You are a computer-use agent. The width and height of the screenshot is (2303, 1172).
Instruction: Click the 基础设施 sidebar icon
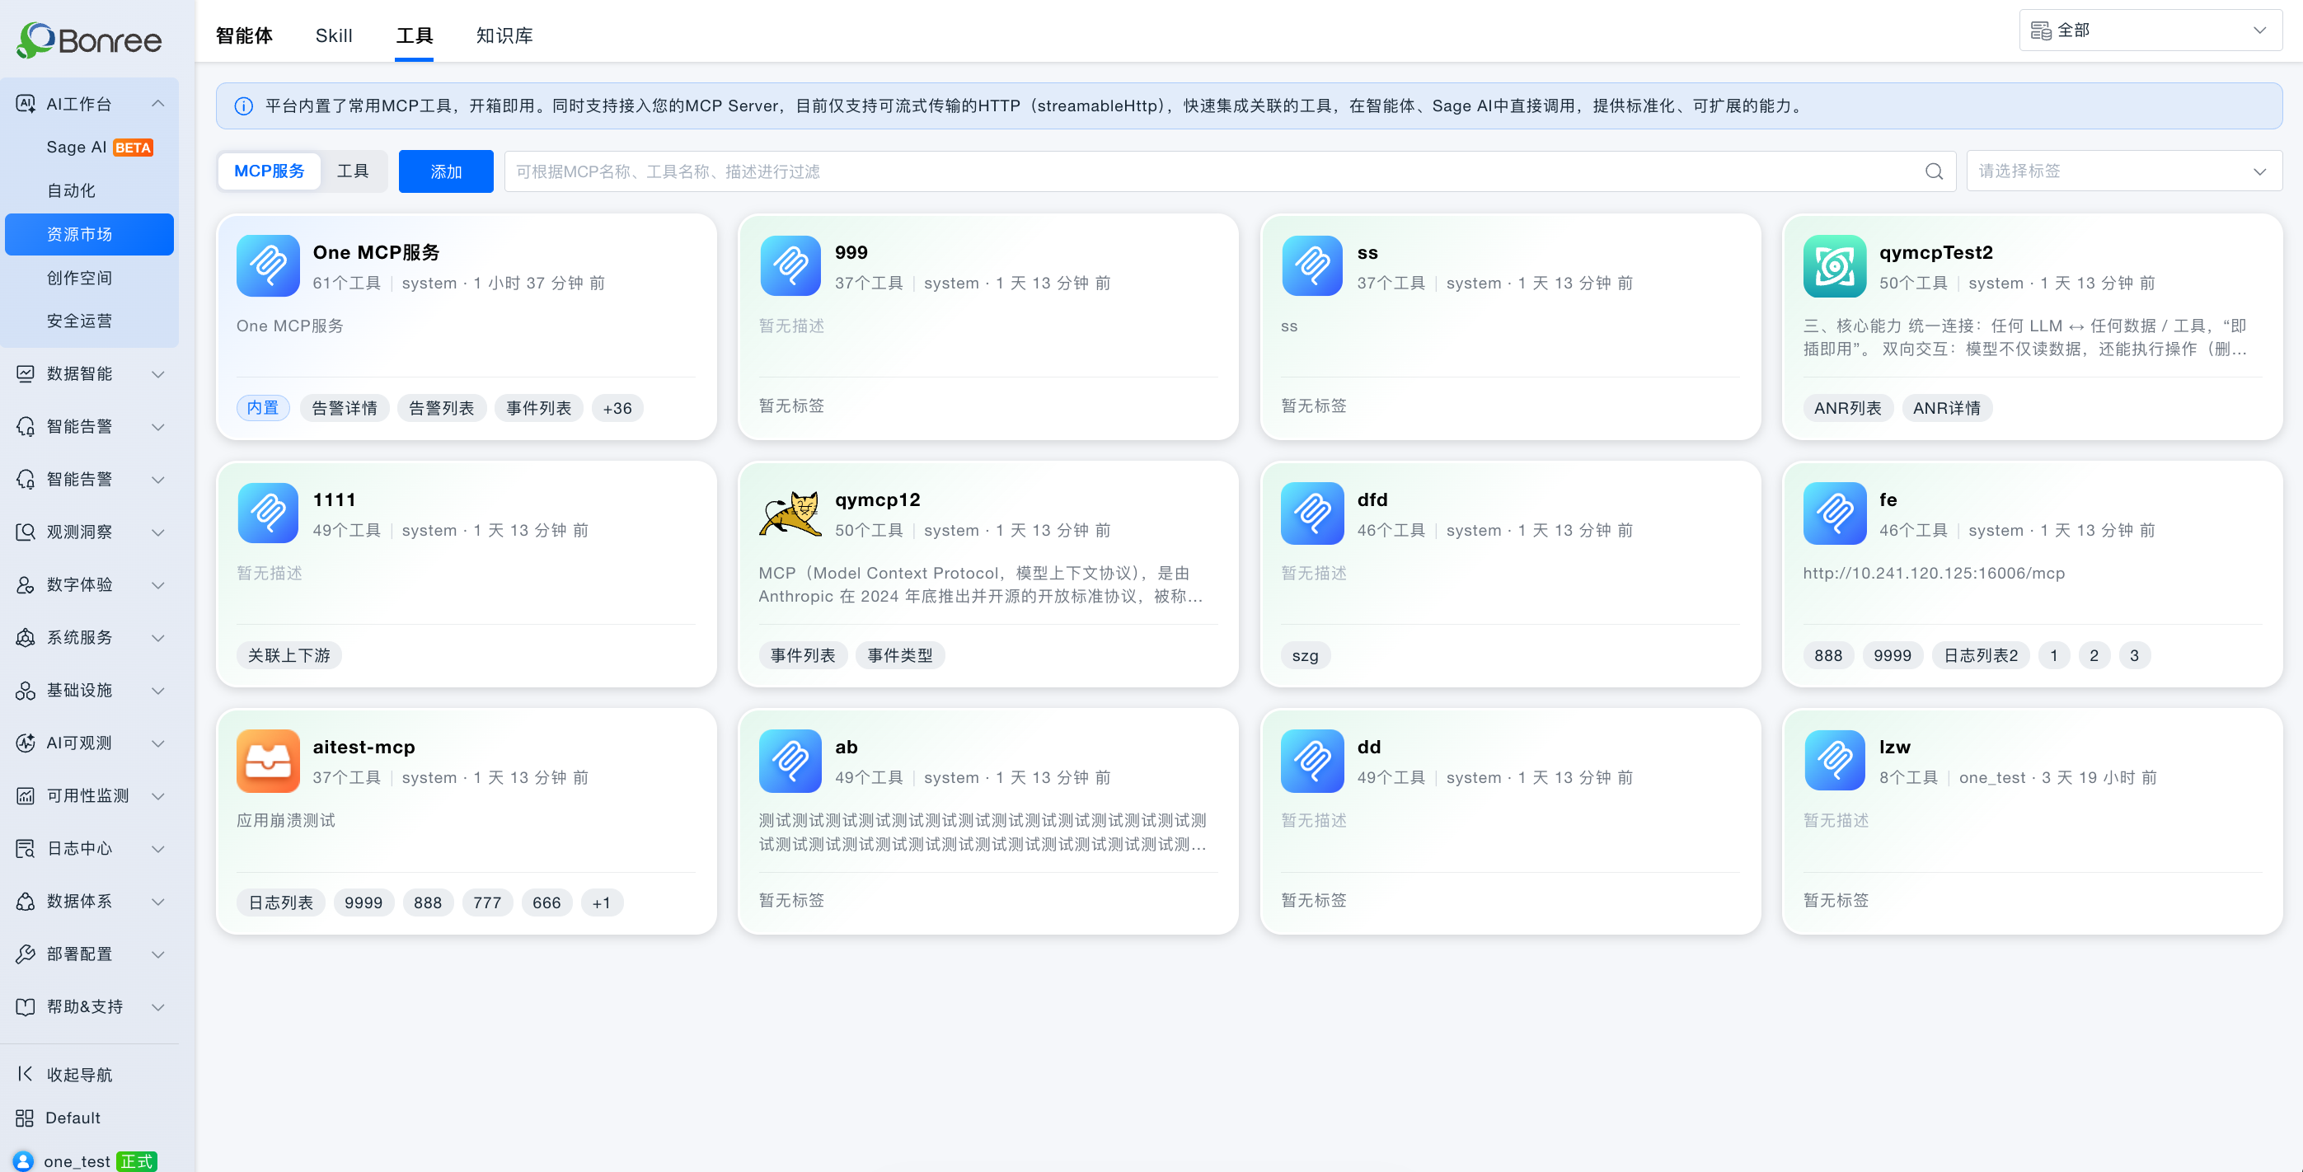tap(26, 690)
